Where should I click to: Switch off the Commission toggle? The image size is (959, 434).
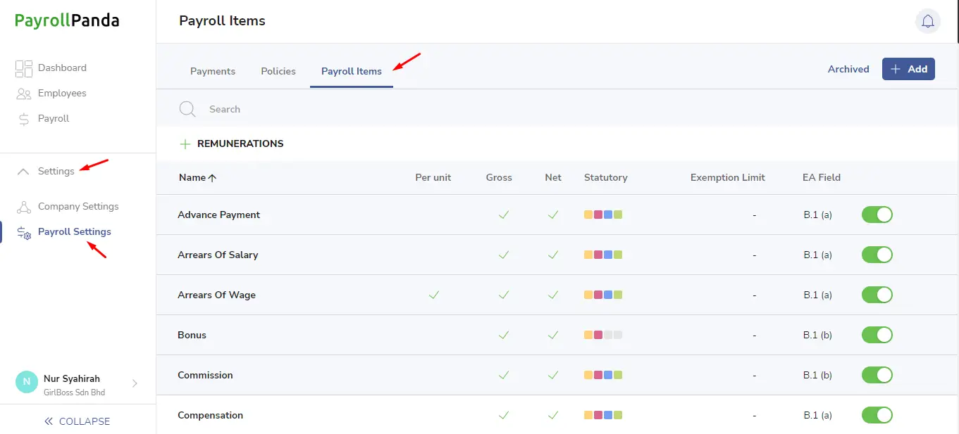877,375
